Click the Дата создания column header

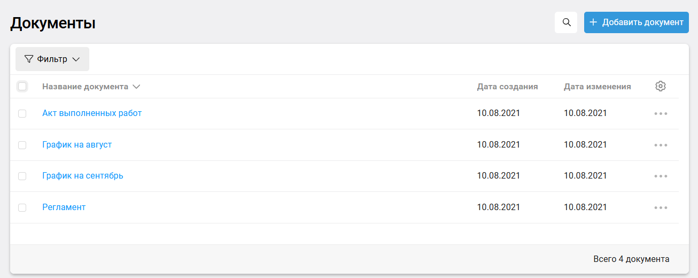click(507, 87)
